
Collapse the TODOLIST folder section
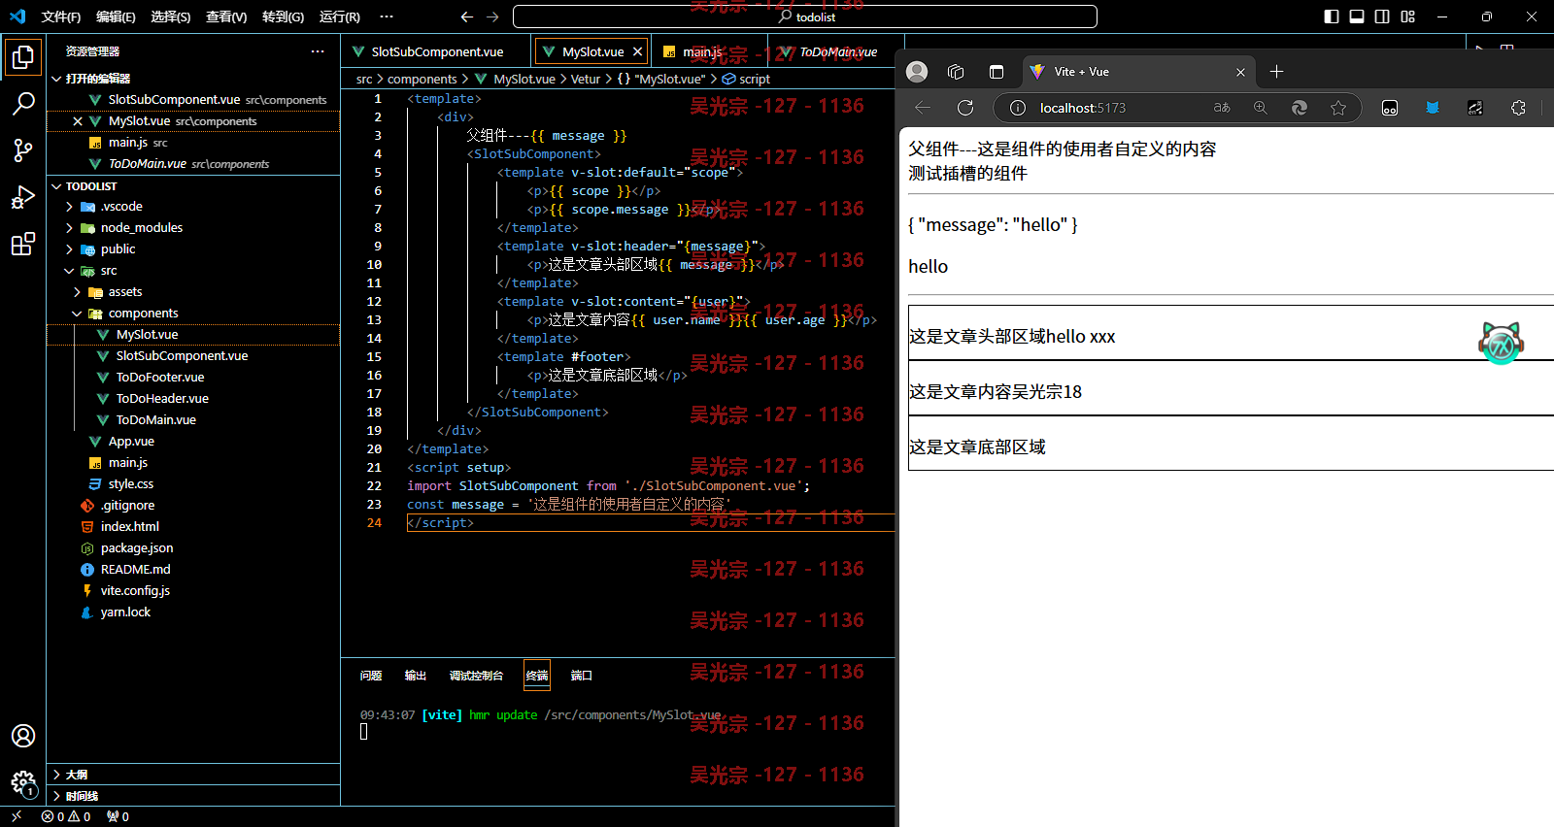point(57,186)
